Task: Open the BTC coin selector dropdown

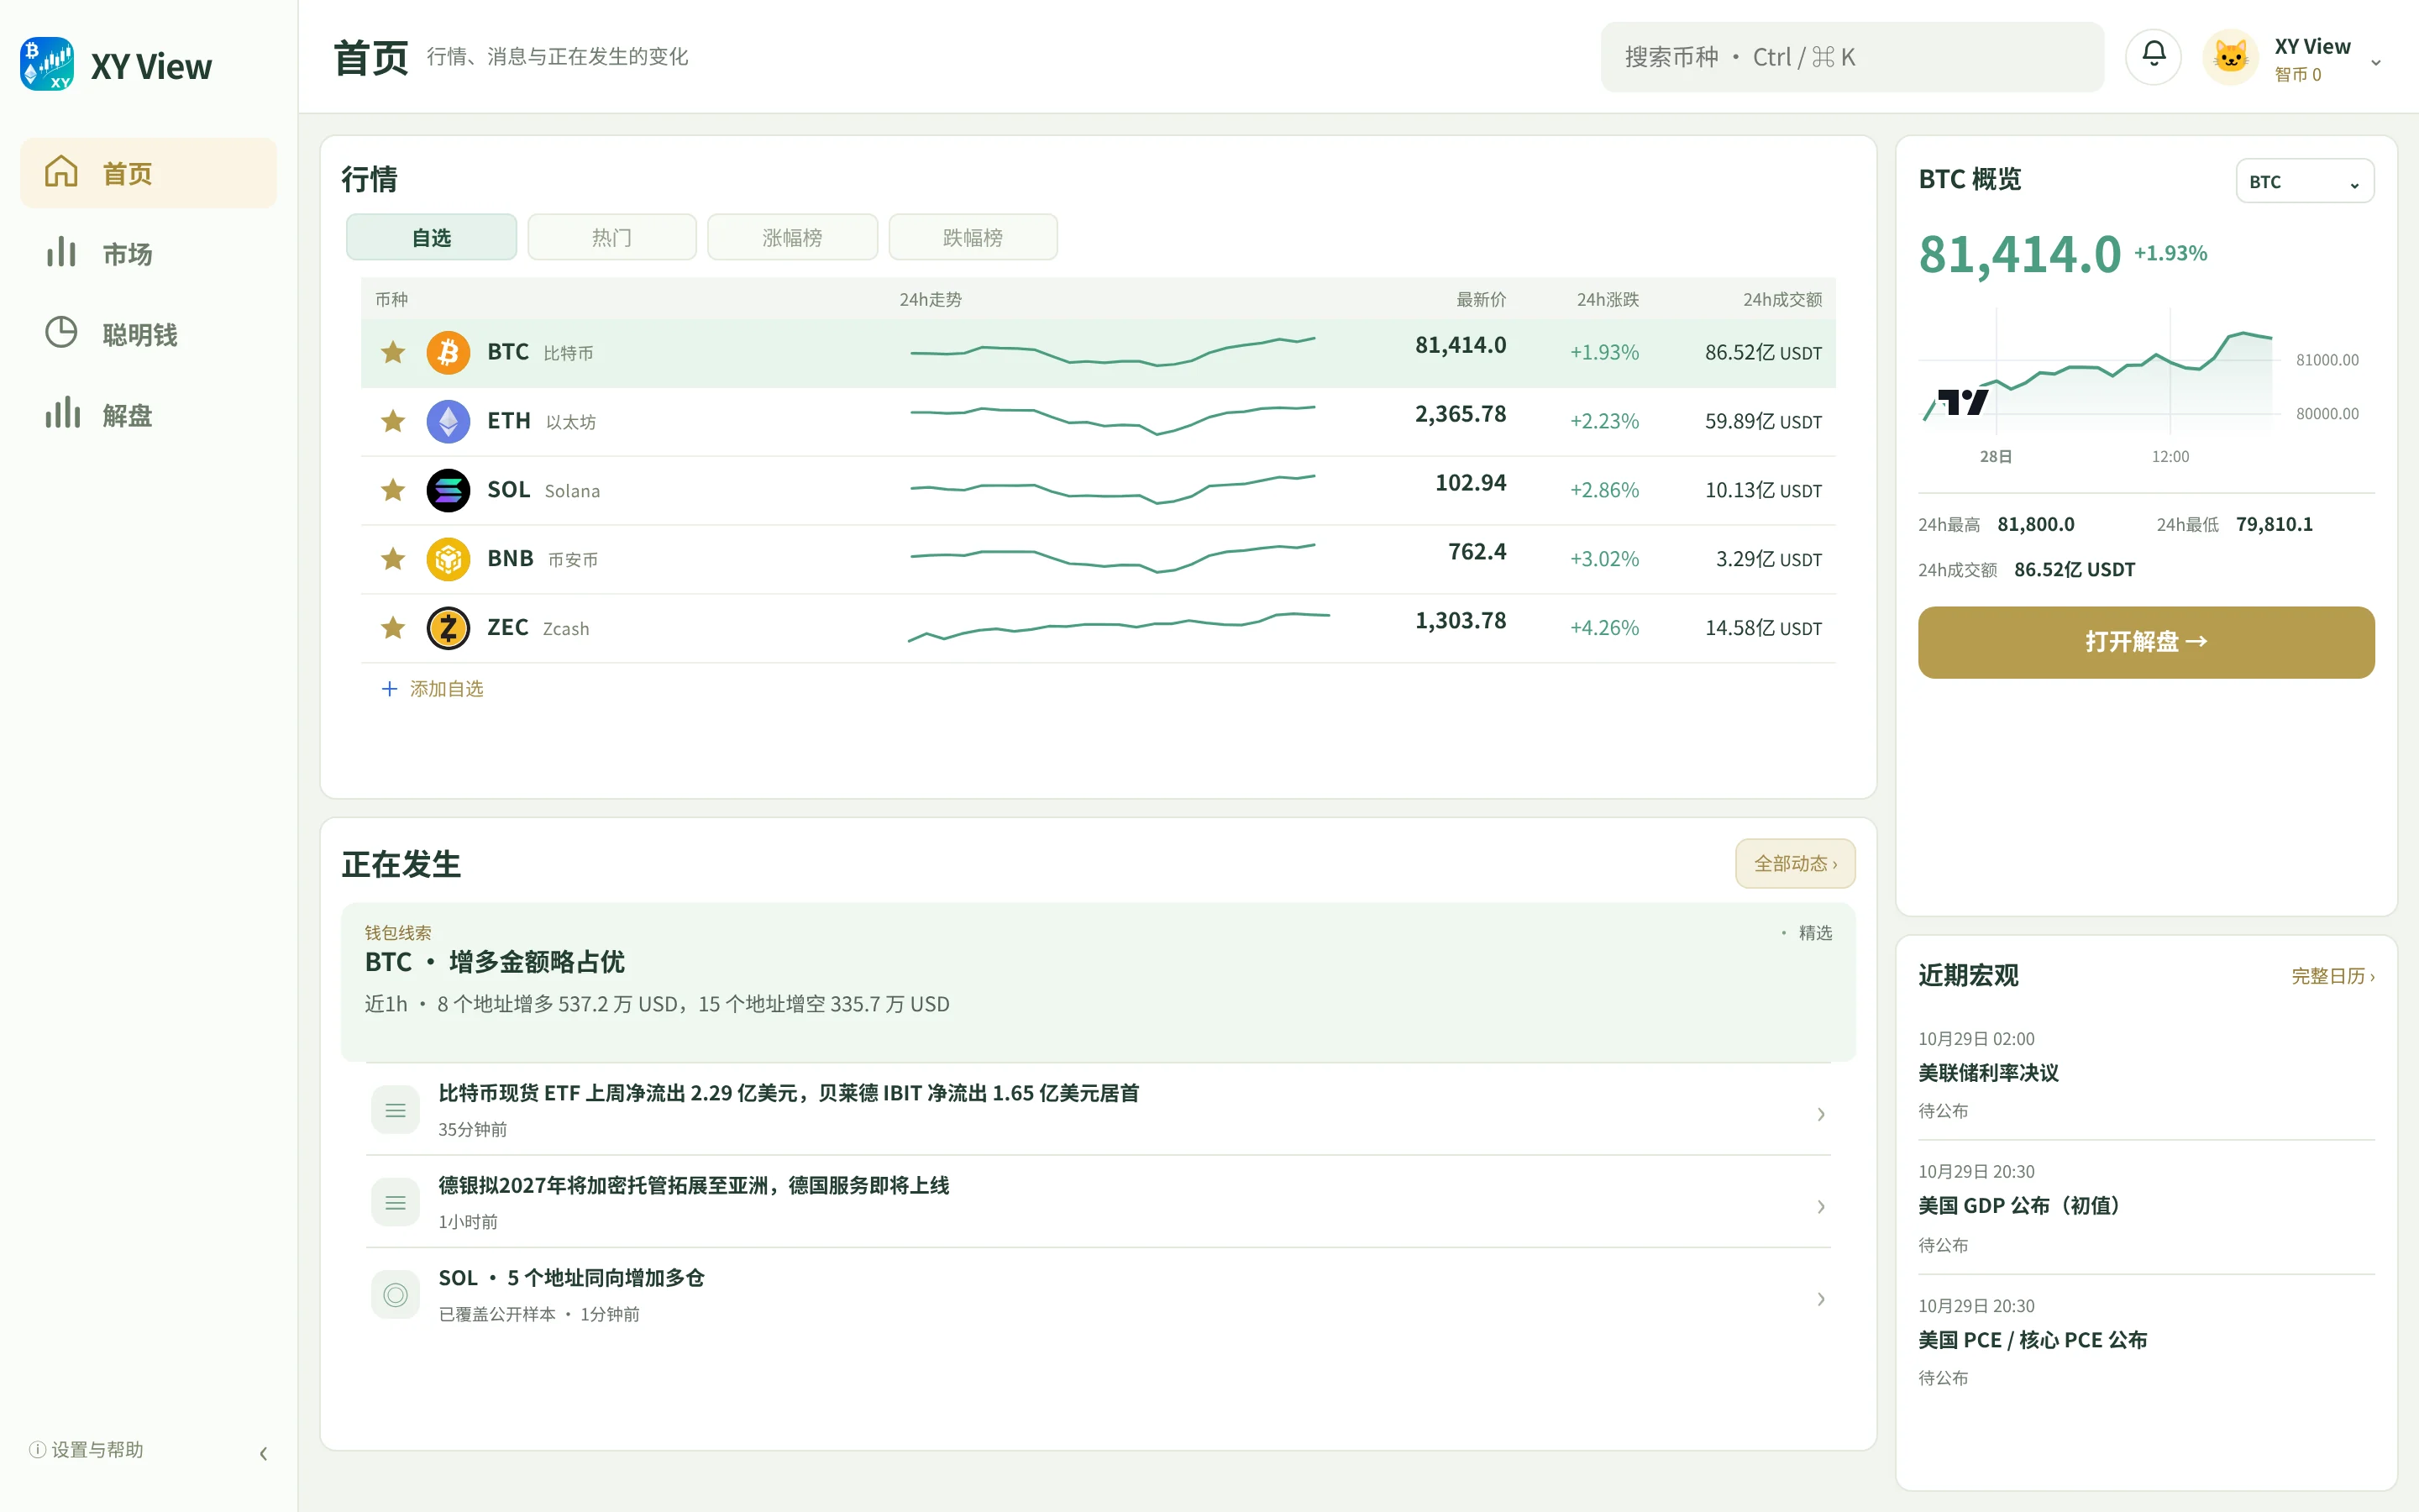Action: coord(2304,181)
